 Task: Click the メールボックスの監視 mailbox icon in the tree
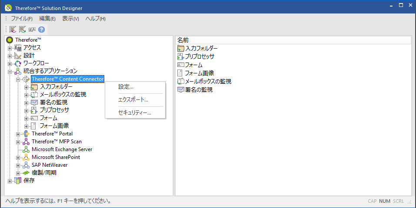pyautogui.click(x=34, y=95)
